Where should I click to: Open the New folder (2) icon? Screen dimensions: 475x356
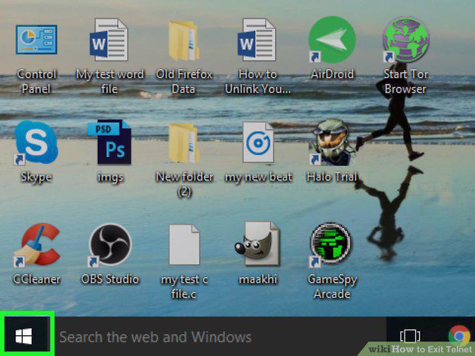(183, 143)
